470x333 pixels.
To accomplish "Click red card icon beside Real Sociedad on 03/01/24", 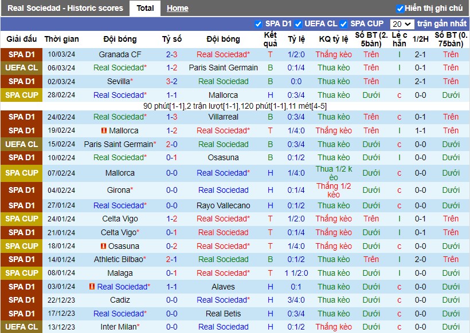I will [x=92, y=286].
